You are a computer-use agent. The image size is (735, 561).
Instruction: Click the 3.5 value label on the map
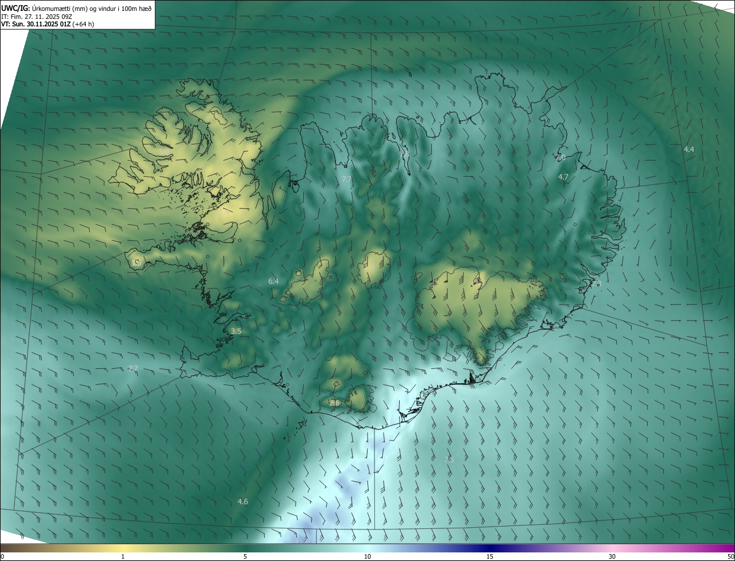[236, 331]
